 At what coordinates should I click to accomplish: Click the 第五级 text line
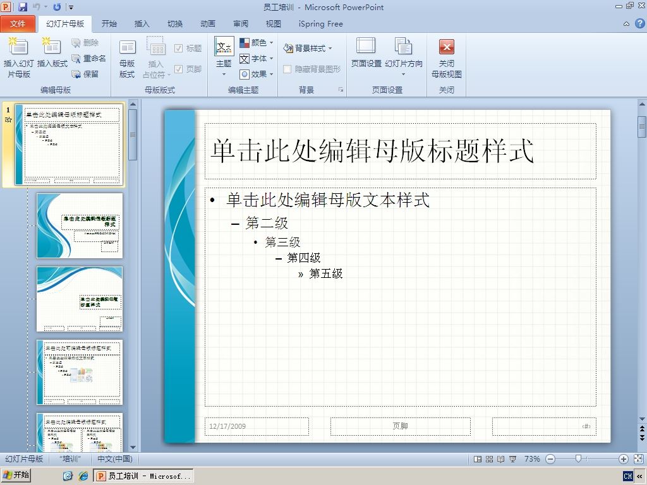tap(326, 273)
